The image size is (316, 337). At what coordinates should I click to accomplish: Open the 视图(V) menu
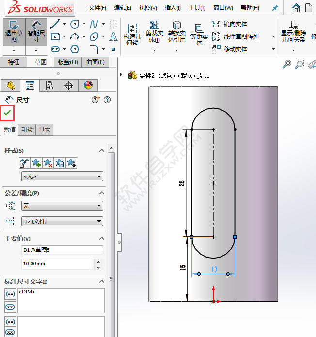[x=148, y=8]
